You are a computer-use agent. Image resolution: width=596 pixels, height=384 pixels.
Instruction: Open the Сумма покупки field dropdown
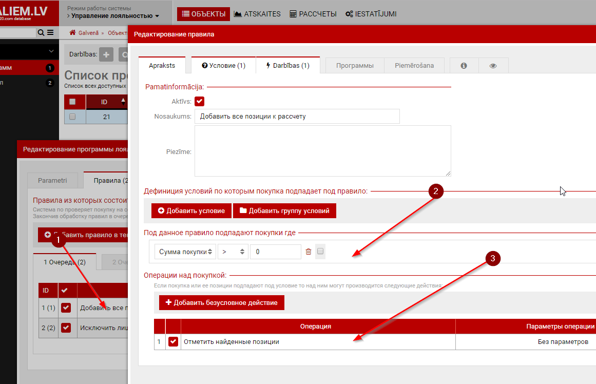(185, 252)
